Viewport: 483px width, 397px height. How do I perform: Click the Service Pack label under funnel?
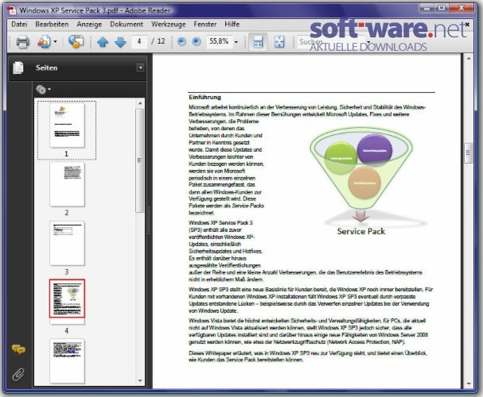coord(361,231)
